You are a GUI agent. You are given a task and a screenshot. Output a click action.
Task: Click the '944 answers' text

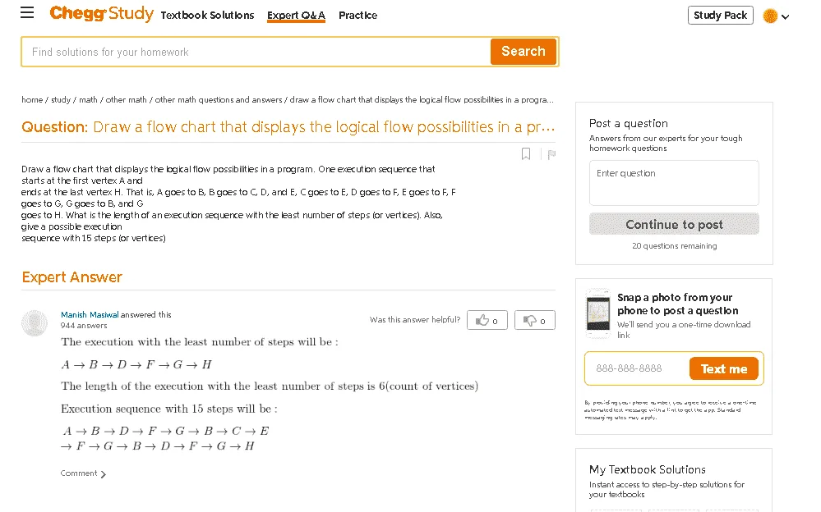[84, 325]
